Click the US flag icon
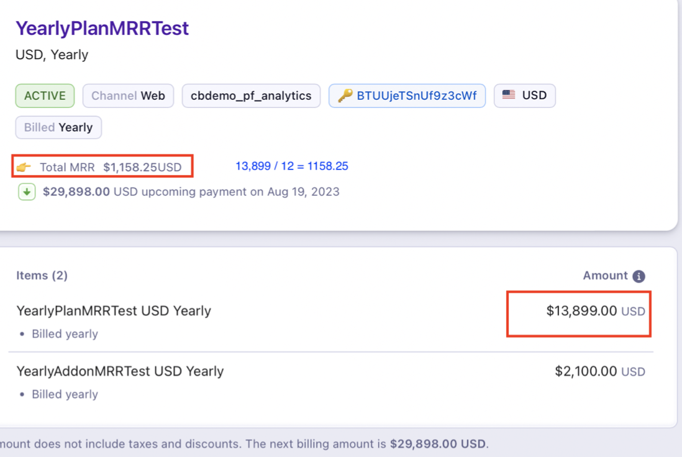This screenshot has height=457, width=682. tap(509, 96)
